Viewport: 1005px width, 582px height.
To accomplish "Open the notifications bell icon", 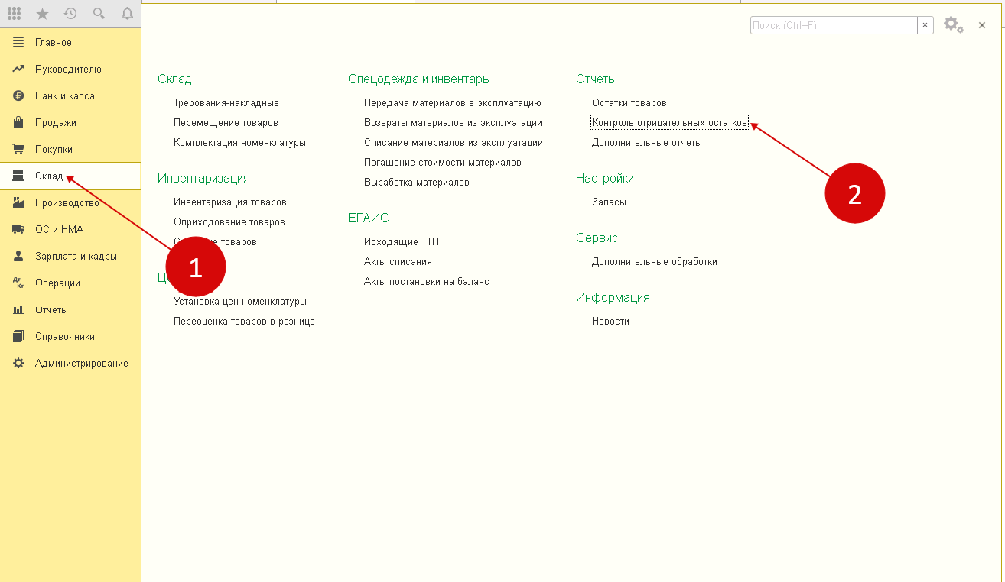I will pos(127,14).
